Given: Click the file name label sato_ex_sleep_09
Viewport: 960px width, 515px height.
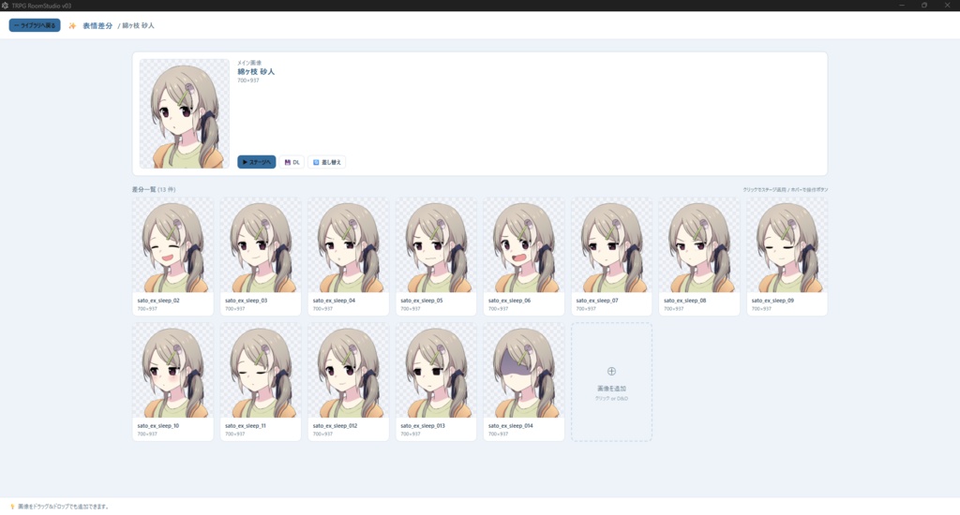Looking at the screenshot, I should 772,301.
